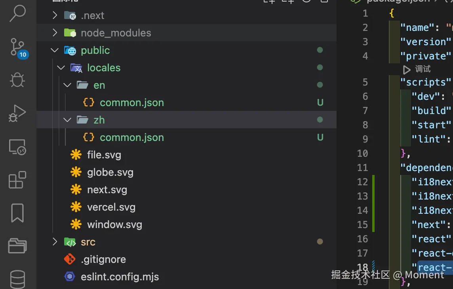Select the .gitignore file

click(x=103, y=259)
